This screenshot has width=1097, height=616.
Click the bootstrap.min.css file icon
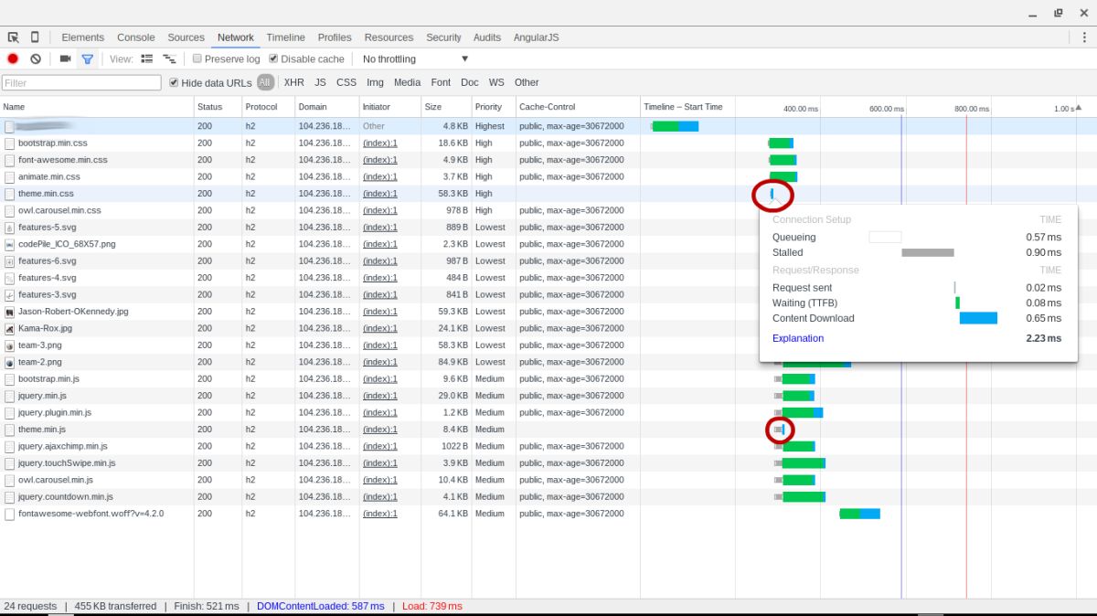pos(9,143)
